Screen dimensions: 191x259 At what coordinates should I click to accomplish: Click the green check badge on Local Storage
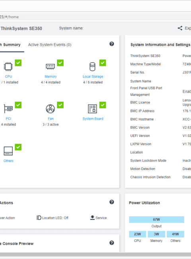(103, 63)
